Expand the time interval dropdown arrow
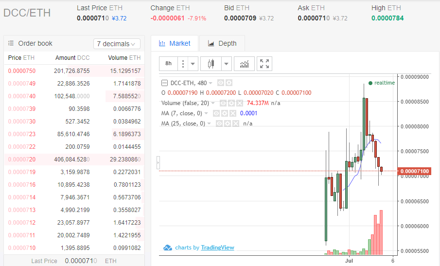Screen dimensions: 440x266 pyautogui.click(x=193, y=64)
